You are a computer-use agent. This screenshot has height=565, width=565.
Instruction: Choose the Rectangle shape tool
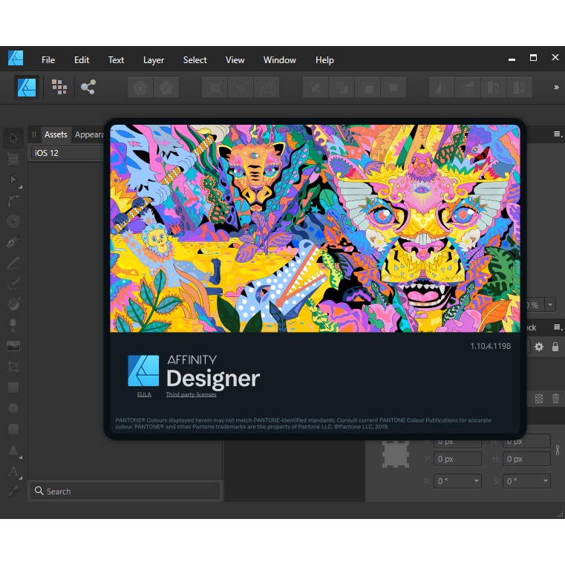click(13, 388)
